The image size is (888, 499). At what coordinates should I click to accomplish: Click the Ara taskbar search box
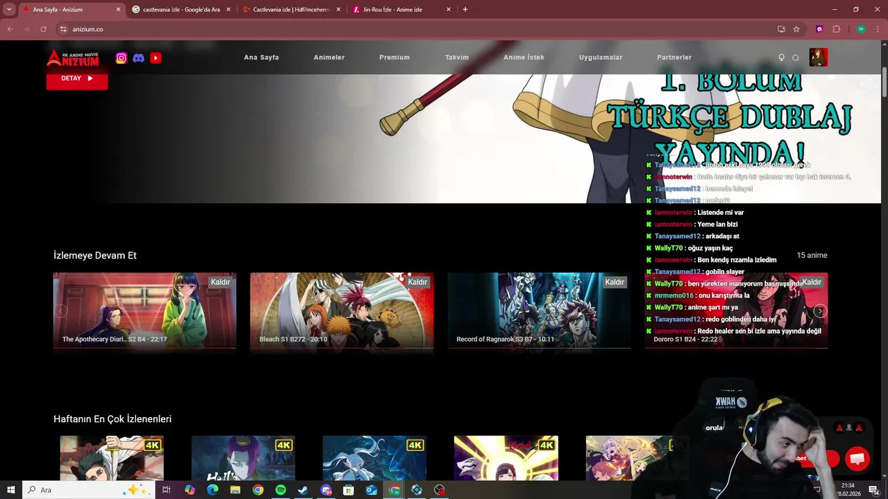tap(89, 490)
